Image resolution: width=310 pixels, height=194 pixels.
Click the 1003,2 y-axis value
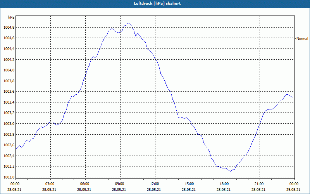pyautogui.click(x=9, y=113)
